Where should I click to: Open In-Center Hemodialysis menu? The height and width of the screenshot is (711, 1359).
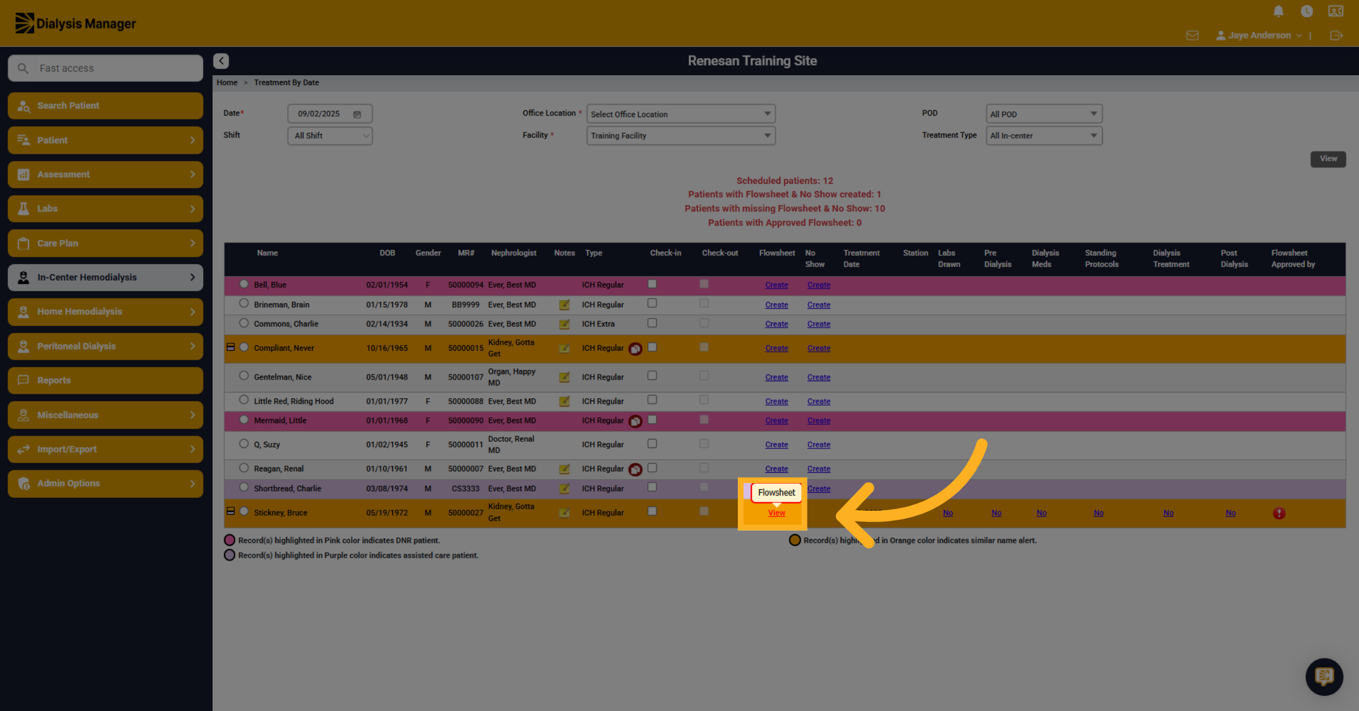(x=105, y=277)
